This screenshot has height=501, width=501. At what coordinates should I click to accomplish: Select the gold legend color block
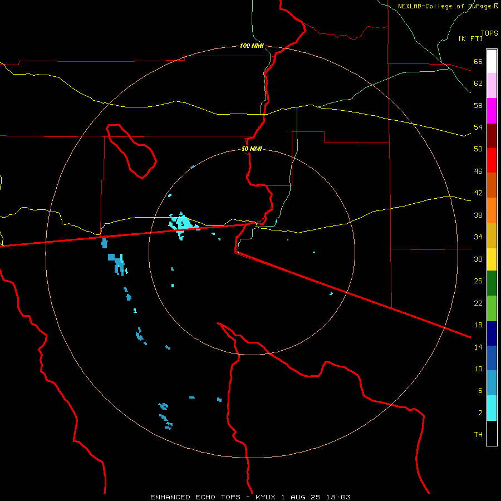click(492, 235)
